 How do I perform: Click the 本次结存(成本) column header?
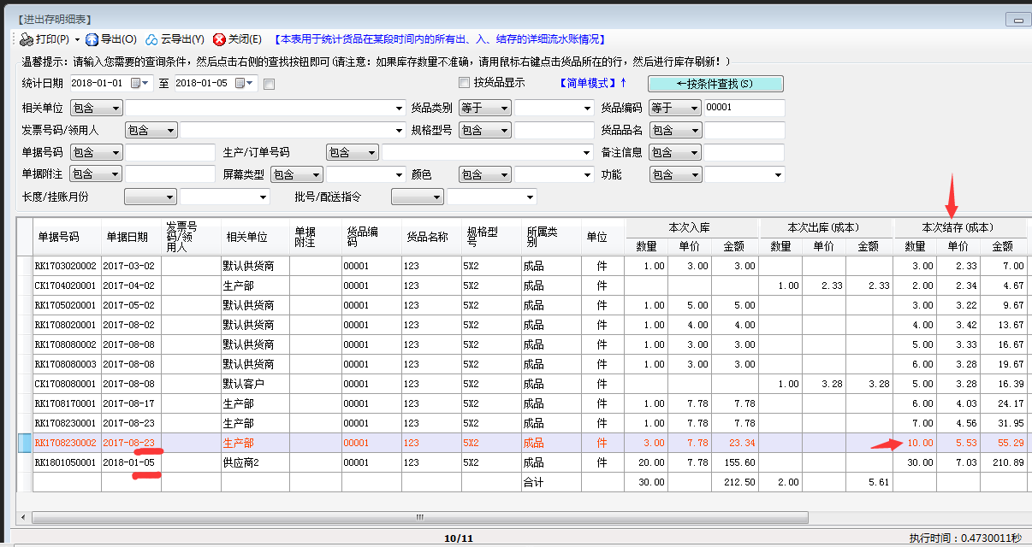point(958,227)
